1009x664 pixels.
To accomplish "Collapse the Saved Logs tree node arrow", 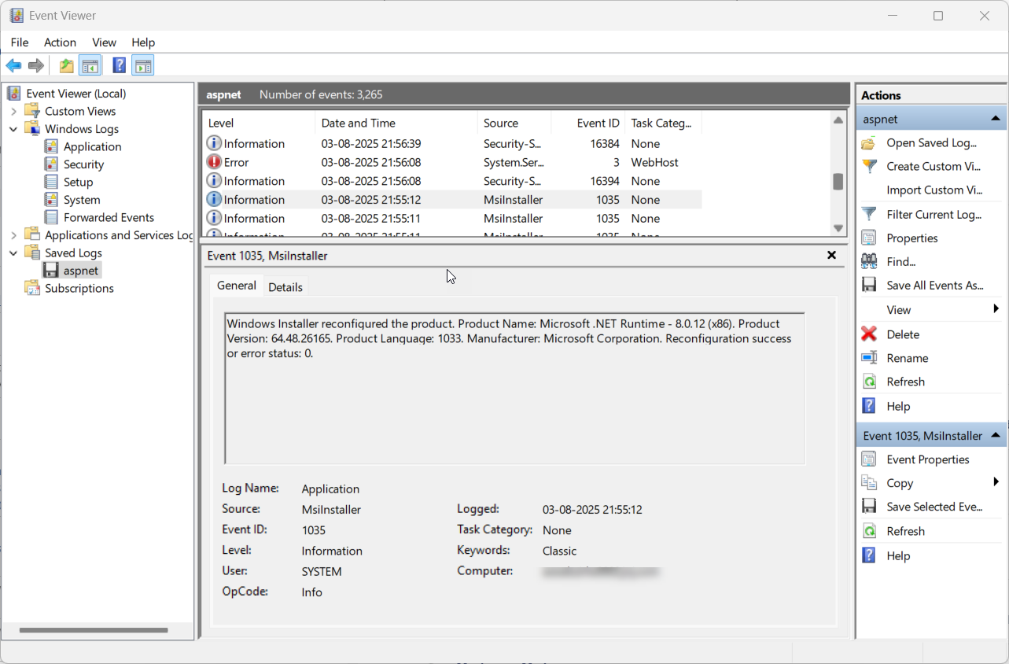I will tap(13, 253).
